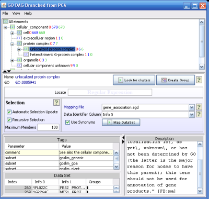Select the cellular component unknown tree item

pyautogui.click(x=47, y=65)
